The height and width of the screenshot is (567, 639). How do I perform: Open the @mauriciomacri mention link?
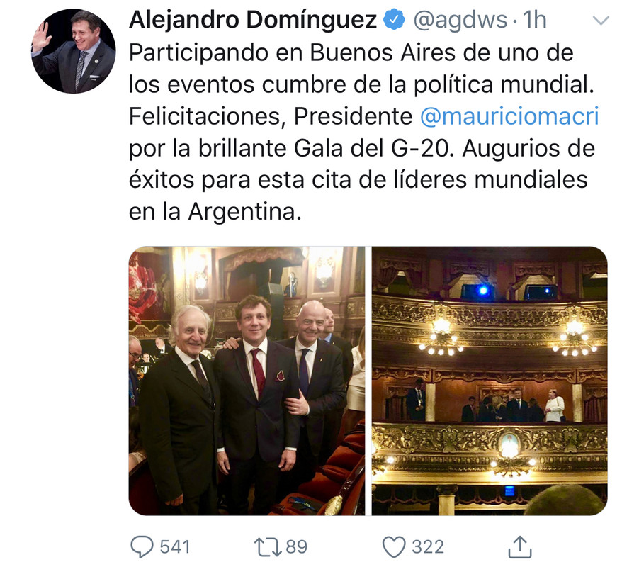point(509,116)
